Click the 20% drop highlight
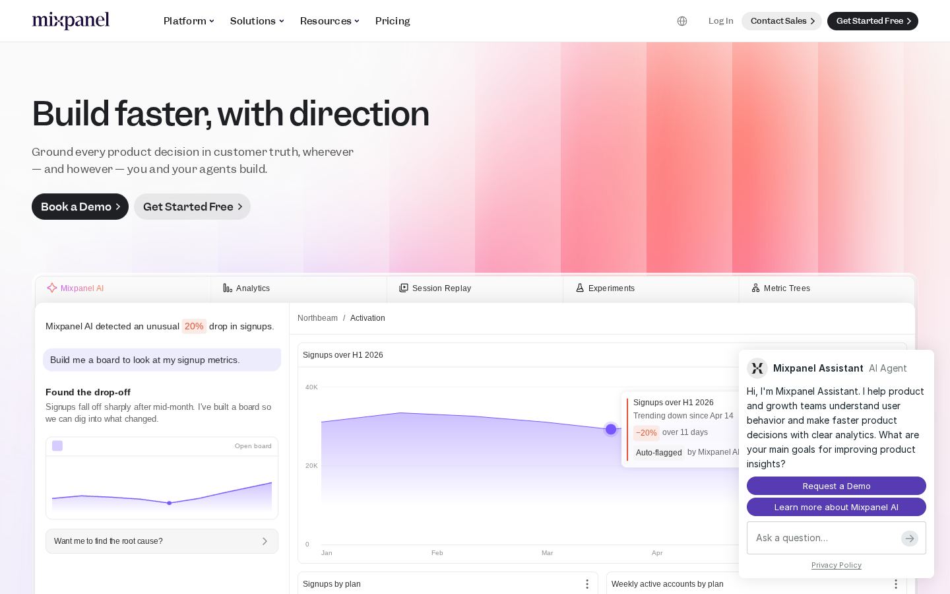 pos(194,326)
